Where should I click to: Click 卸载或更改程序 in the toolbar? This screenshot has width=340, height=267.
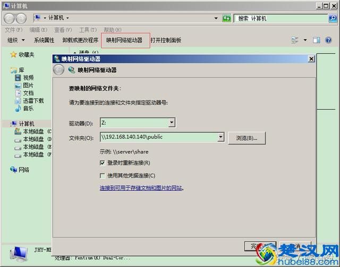[80, 40]
